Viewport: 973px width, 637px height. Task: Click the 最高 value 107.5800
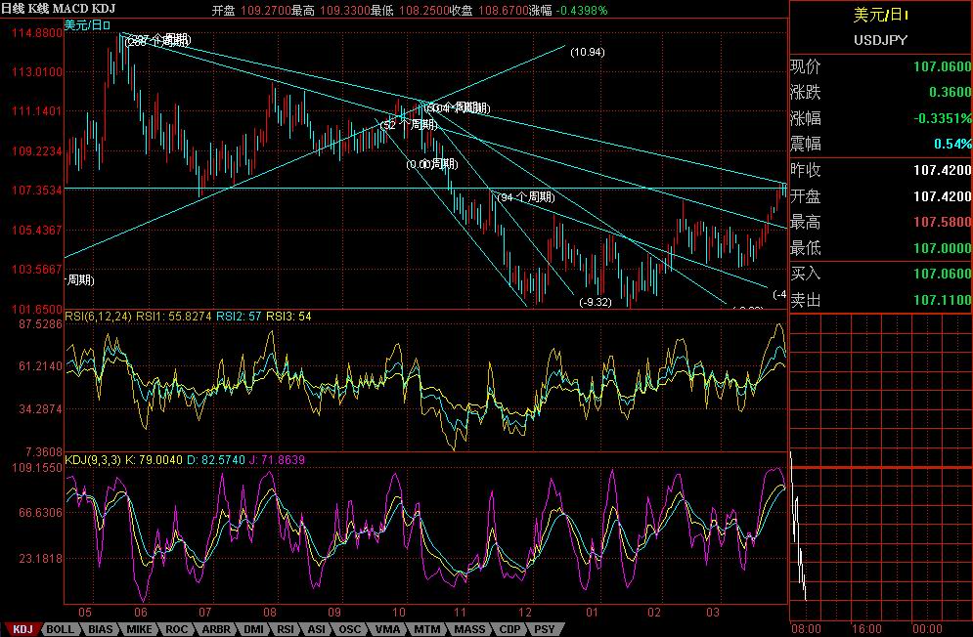tap(942, 222)
